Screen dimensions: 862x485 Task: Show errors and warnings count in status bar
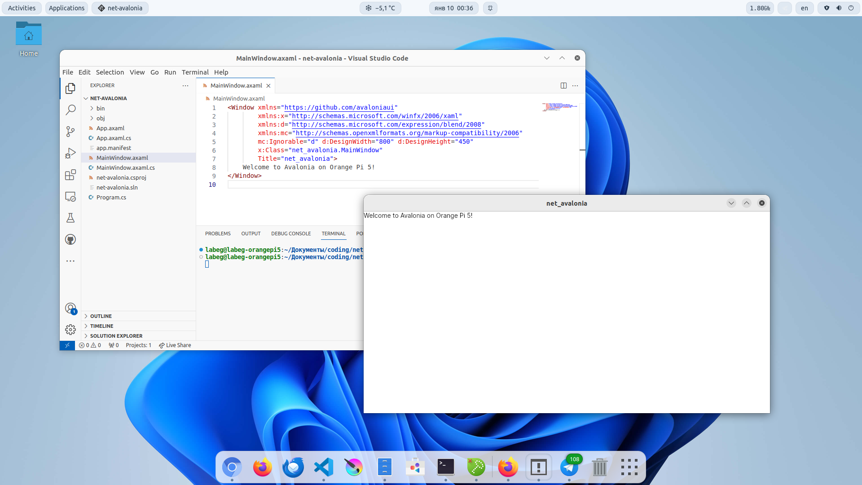pyautogui.click(x=90, y=345)
